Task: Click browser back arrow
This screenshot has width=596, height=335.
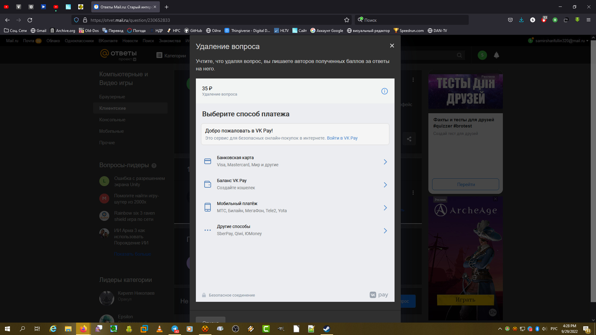Action: tap(7, 20)
